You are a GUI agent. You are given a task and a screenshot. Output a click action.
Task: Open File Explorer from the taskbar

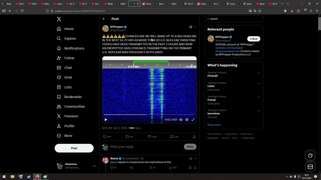(x=12, y=177)
